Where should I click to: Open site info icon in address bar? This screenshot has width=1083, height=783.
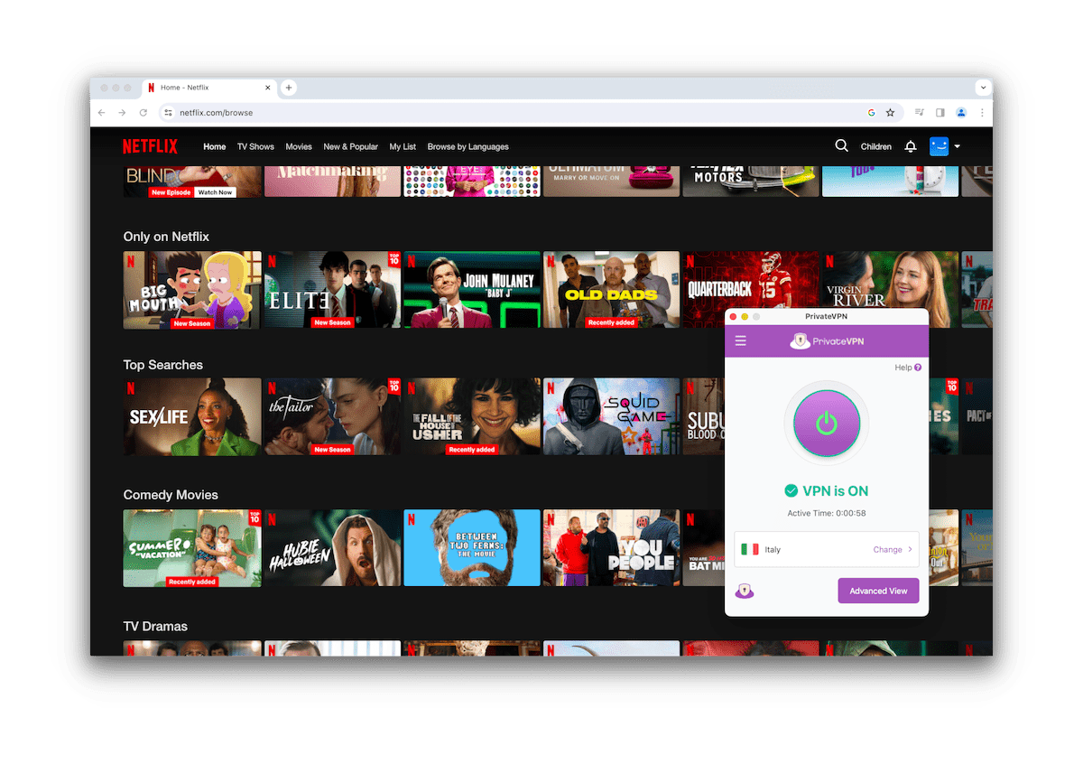(x=168, y=113)
